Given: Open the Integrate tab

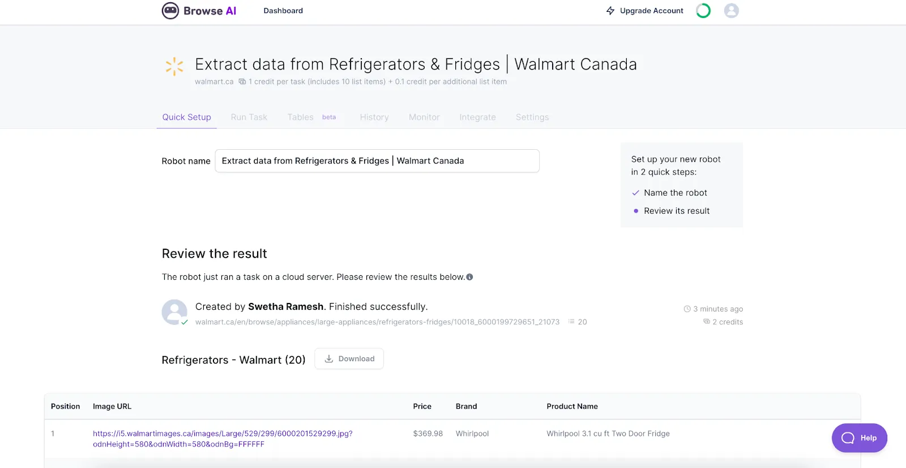Looking at the screenshot, I should [x=477, y=117].
